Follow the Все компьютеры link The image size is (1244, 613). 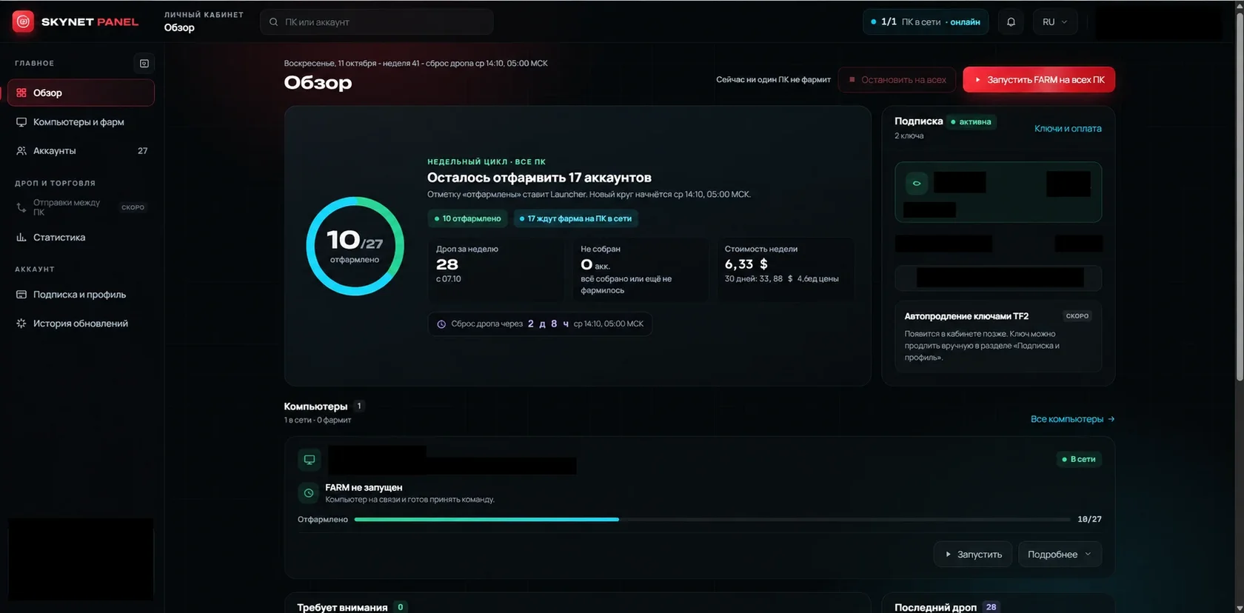point(1072,419)
